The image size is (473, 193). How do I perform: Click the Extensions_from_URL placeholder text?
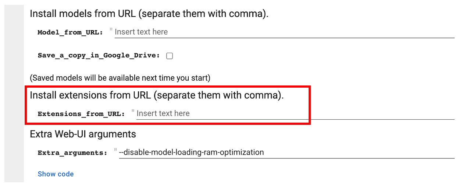tap(163, 114)
